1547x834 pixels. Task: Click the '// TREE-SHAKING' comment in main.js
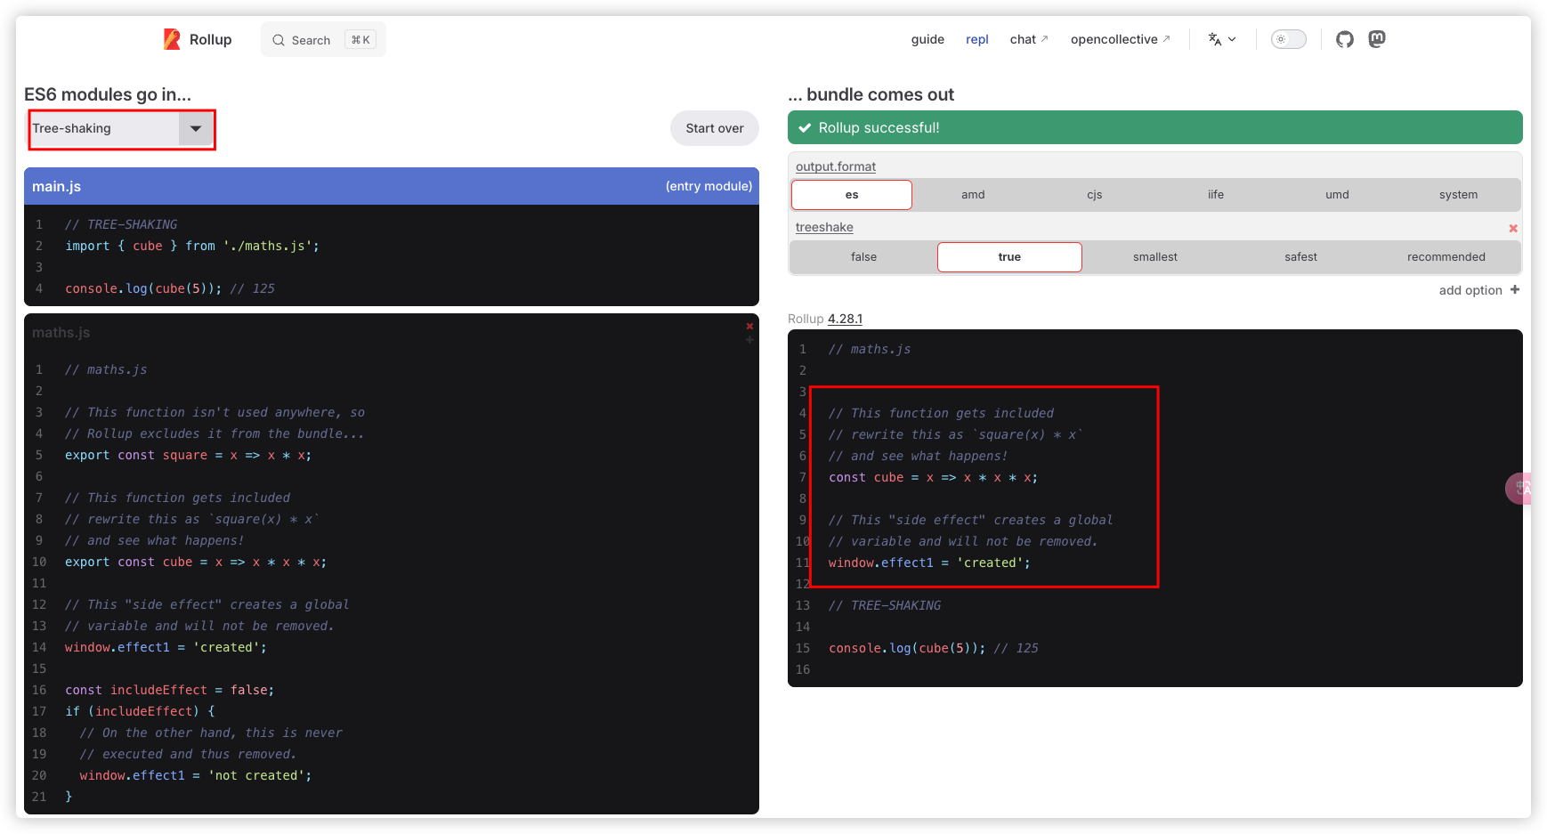click(121, 224)
